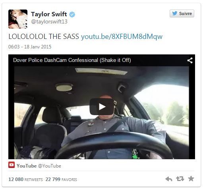Click the video frame showing the officer
Screen dimensions: 203x189
102,112
